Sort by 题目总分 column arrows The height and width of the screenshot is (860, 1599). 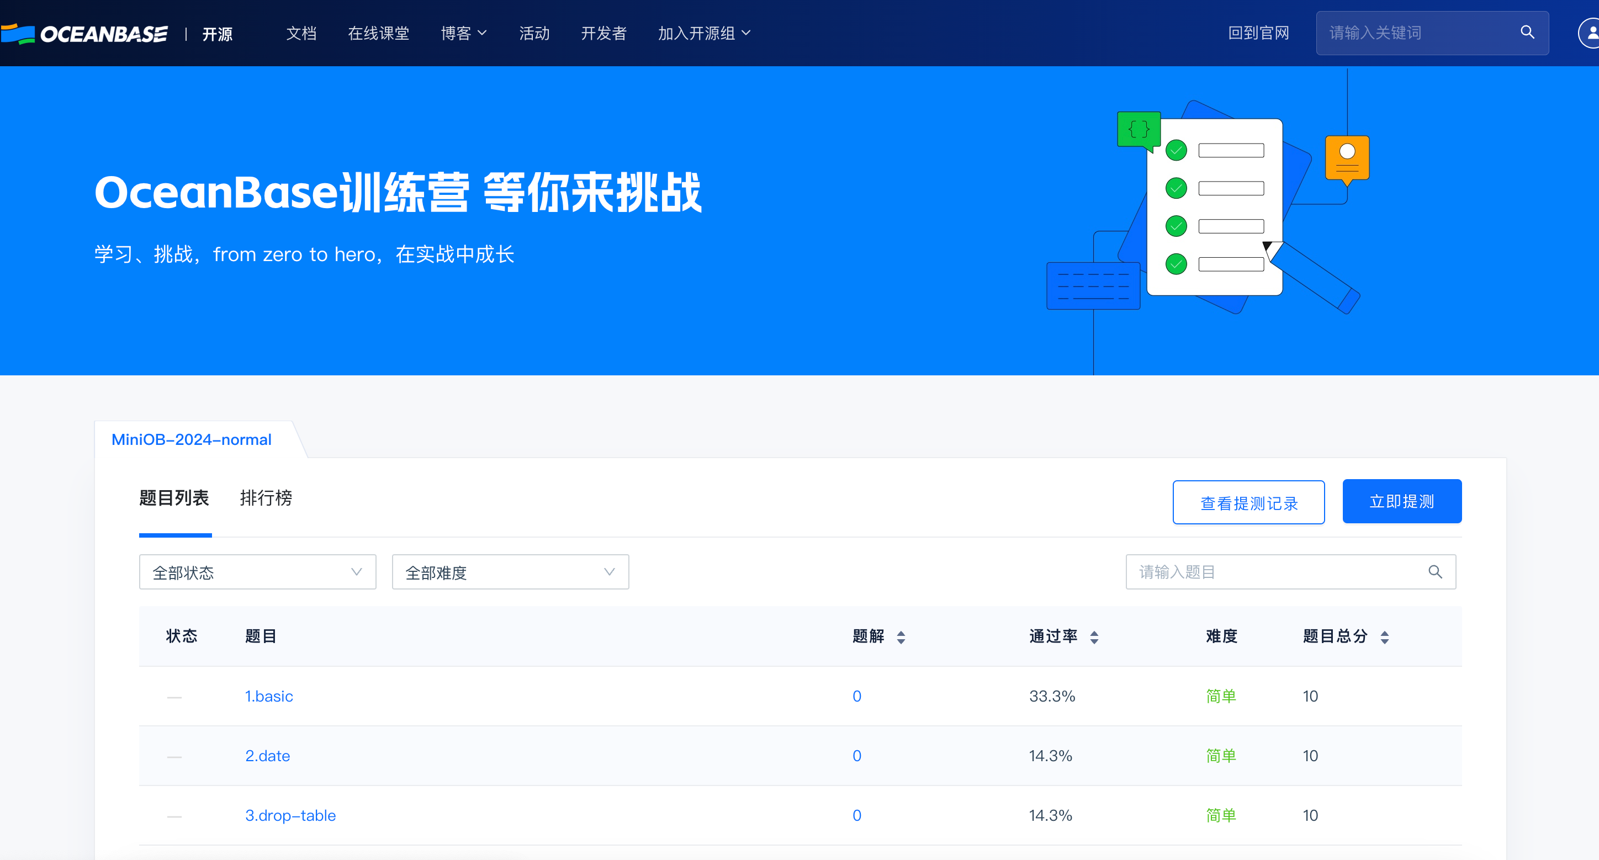1384,636
